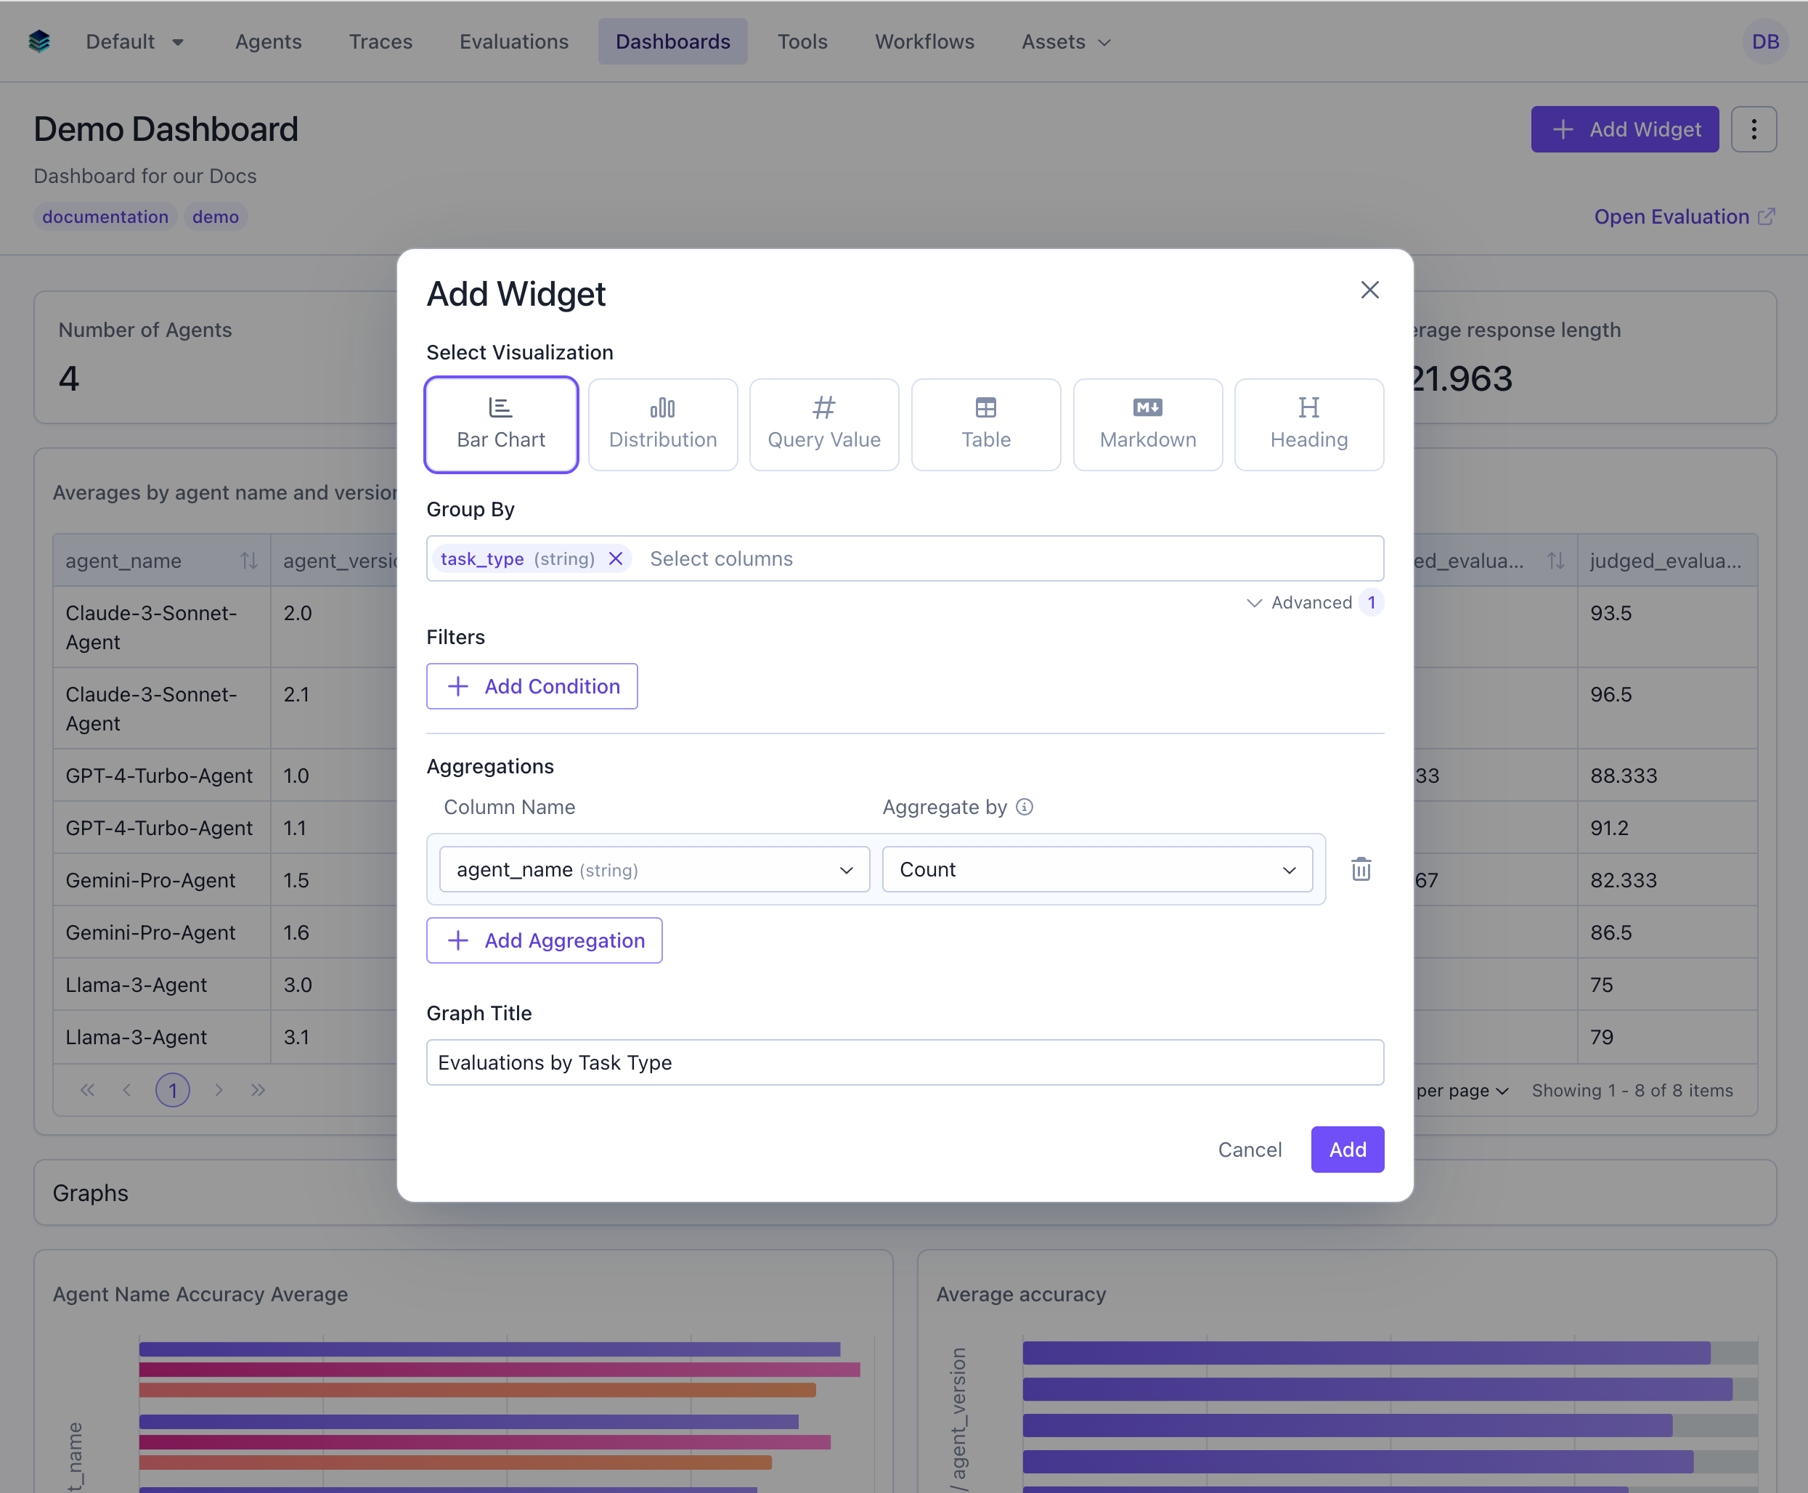Open the Evaluations tab
This screenshot has height=1493, width=1808.
(513, 41)
